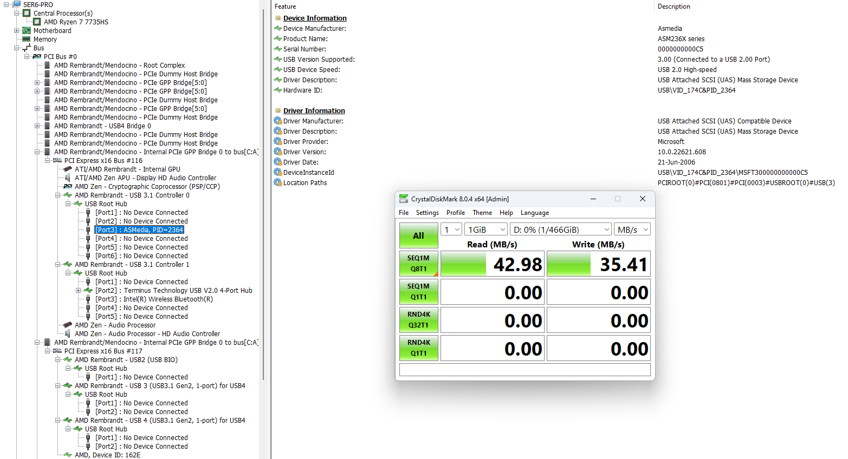Image resolution: width=848 pixels, height=459 pixels.
Task: Expand the Motherboard tree node
Action: coord(16,30)
